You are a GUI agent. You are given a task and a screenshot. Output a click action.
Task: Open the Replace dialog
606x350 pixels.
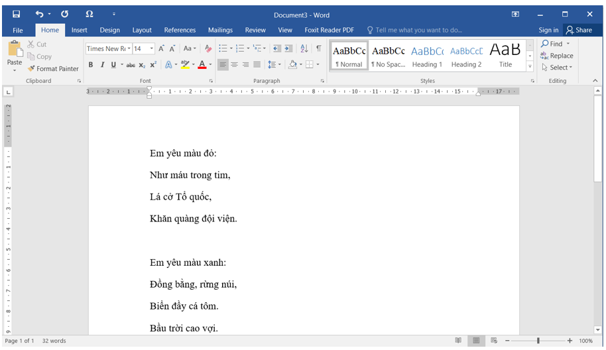tap(557, 56)
